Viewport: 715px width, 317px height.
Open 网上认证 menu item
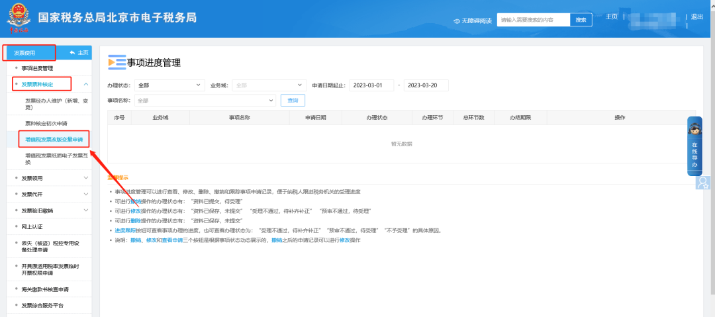click(32, 227)
